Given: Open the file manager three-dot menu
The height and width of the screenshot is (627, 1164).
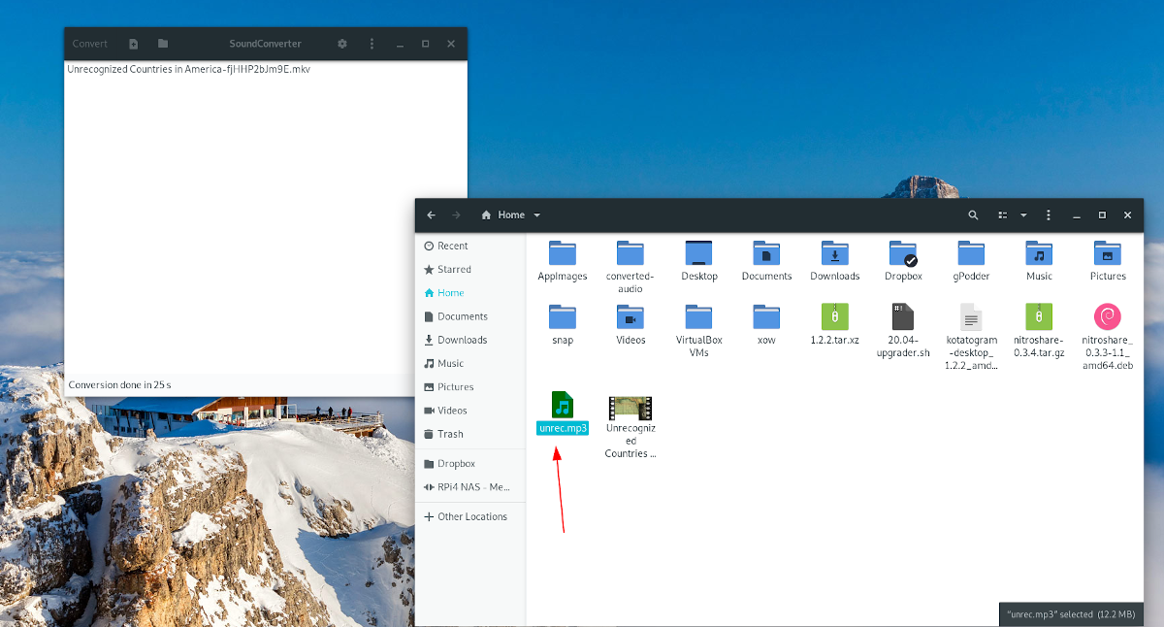Looking at the screenshot, I should pos(1049,214).
